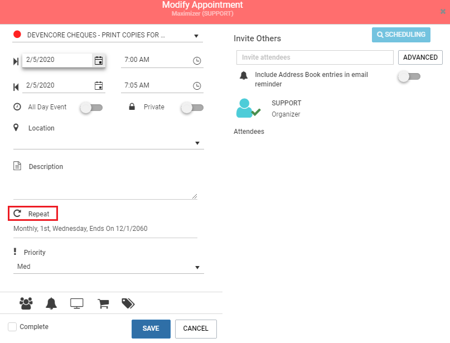Open the monitor resources tab icon

point(77,303)
